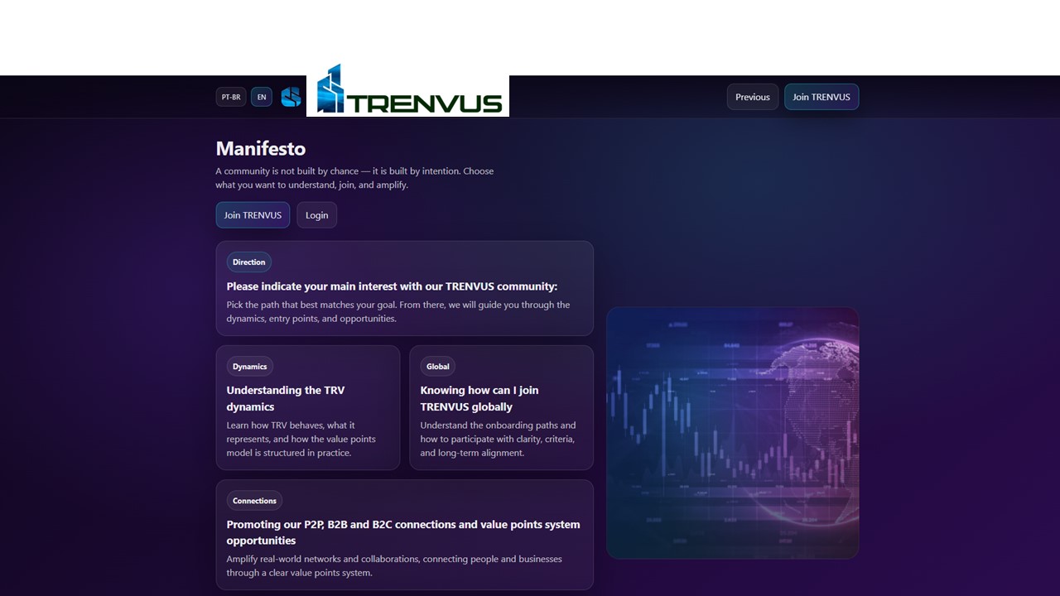
Task: Click the Connections tag badge
Action: click(254, 501)
